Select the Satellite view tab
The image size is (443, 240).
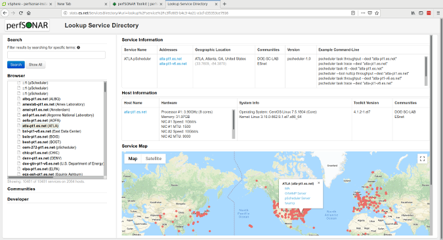[154, 159]
